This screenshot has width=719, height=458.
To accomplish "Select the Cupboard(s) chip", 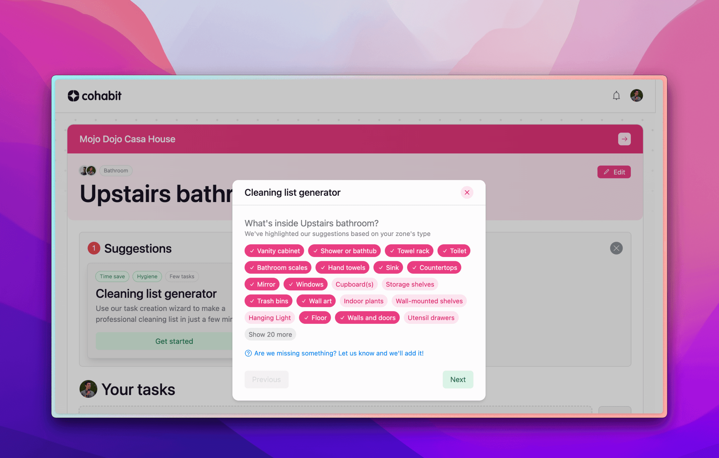I will pyautogui.click(x=355, y=284).
